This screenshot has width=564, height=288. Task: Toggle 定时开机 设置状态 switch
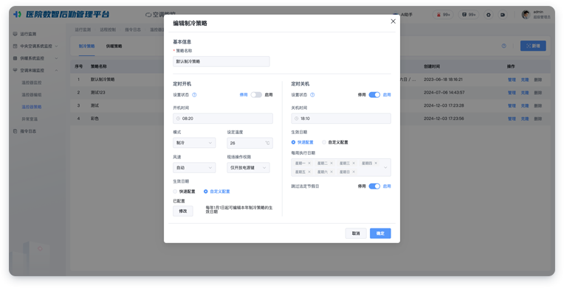[256, 95]
